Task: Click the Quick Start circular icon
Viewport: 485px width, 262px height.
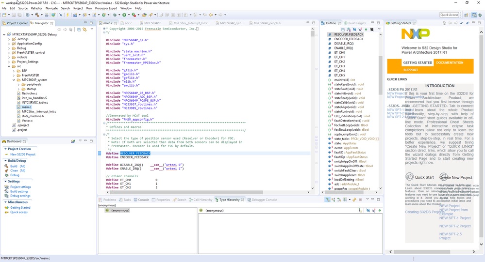Action: [410, 177]
